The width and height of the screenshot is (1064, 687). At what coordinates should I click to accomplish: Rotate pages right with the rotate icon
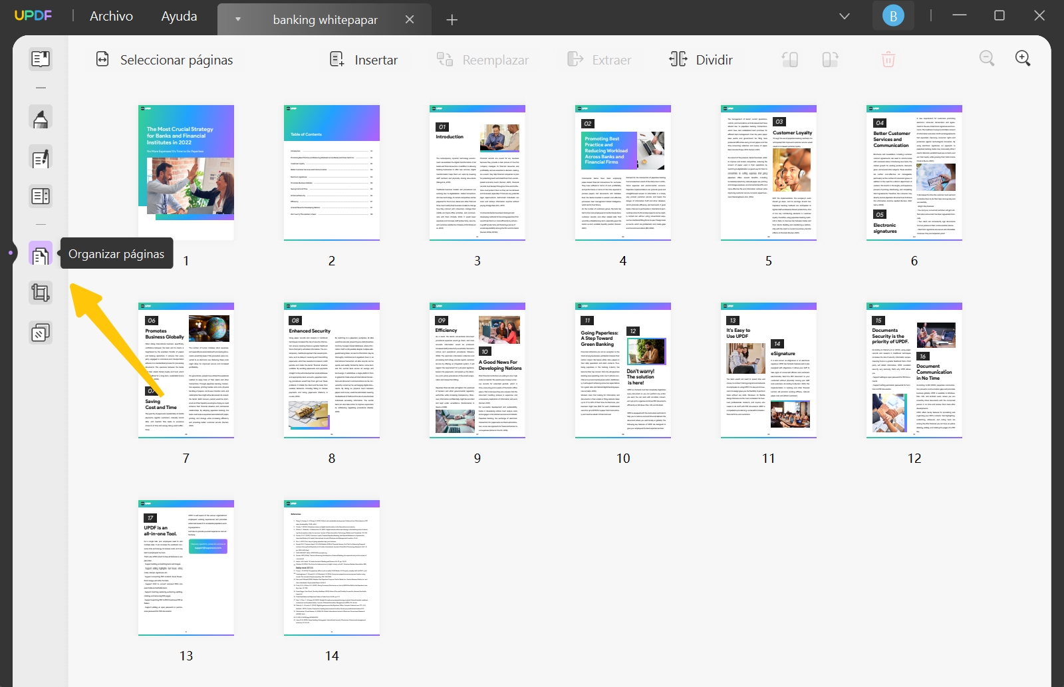(x=830, y=59)
